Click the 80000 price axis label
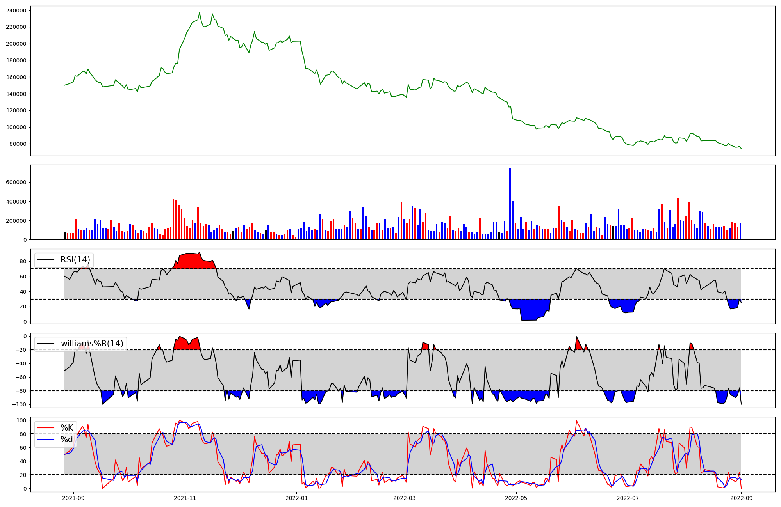 click(18, 144)
